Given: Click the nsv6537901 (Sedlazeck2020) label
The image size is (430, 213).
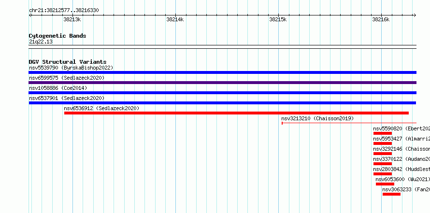Looking at the screenshot, I should pos(67,98).
